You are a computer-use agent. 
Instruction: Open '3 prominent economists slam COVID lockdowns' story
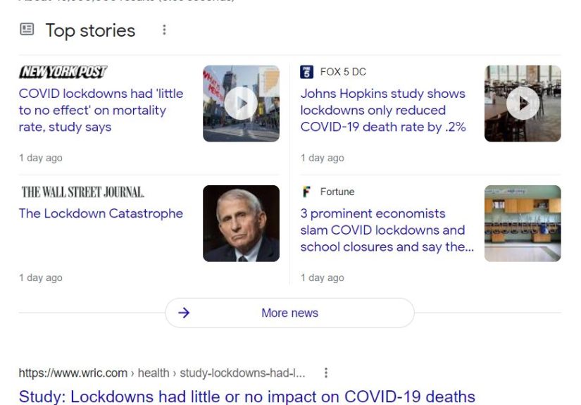point(386,230)
